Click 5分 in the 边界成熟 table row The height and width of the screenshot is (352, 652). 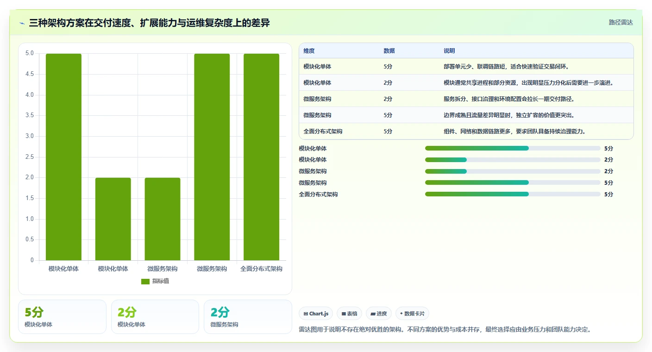tap(388, 115)
